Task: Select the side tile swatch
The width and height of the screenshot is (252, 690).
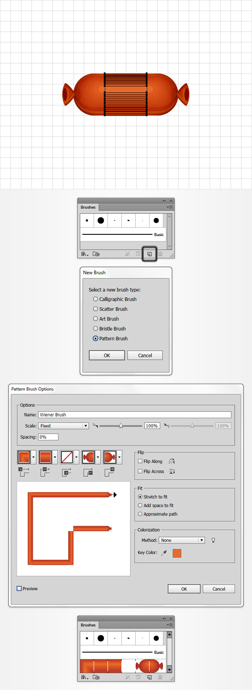Action: pyautogui.click(x=45, y=457)
